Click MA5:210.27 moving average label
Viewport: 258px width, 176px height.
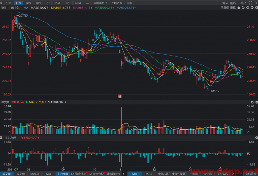tap(40, 8)
